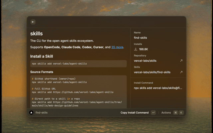Image resolution: width=213 pixels, height=133 pixels.
Task: Click the Install Command text in the sidebar
Action: click(158, 88)
